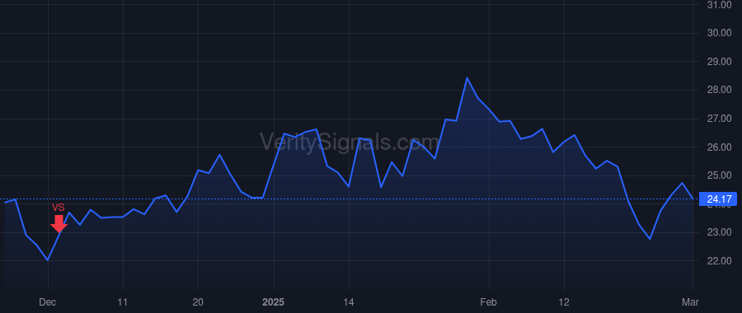The width and height of the screenshot is (742, 313).
Task: Click the 11 date axis label
Action: pos(123,302)
